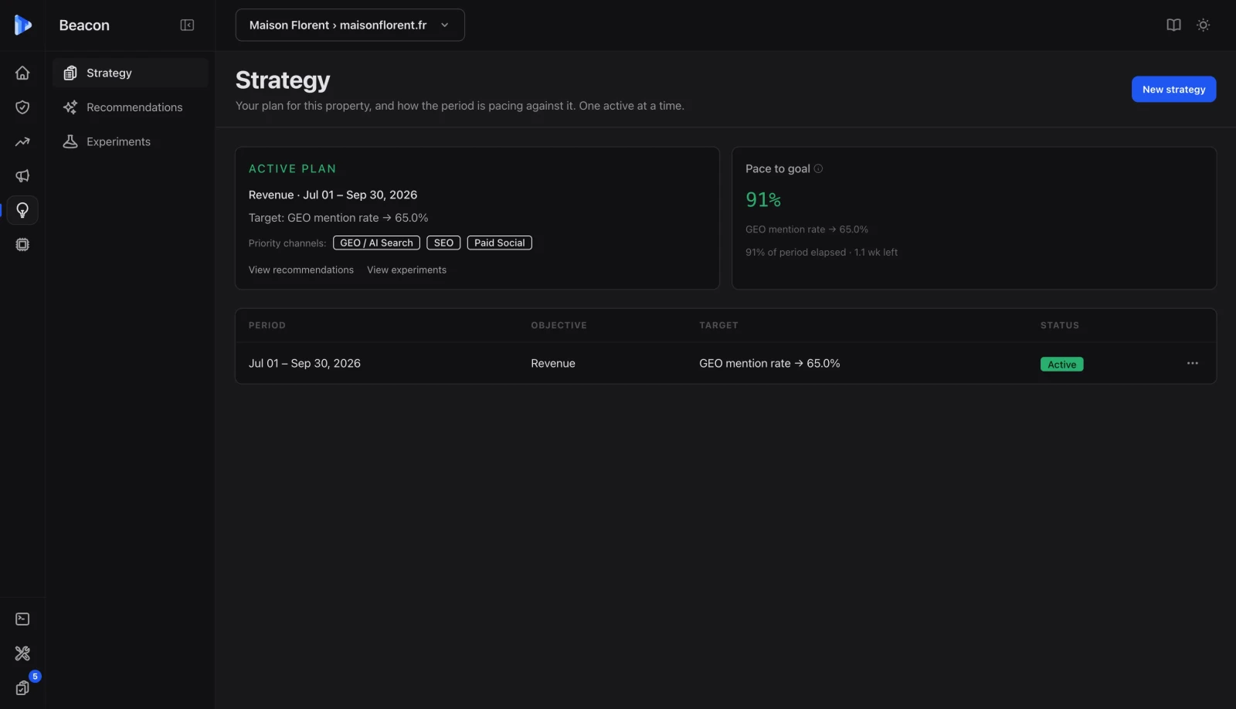Click the New strategy button

pos(1173,89)
